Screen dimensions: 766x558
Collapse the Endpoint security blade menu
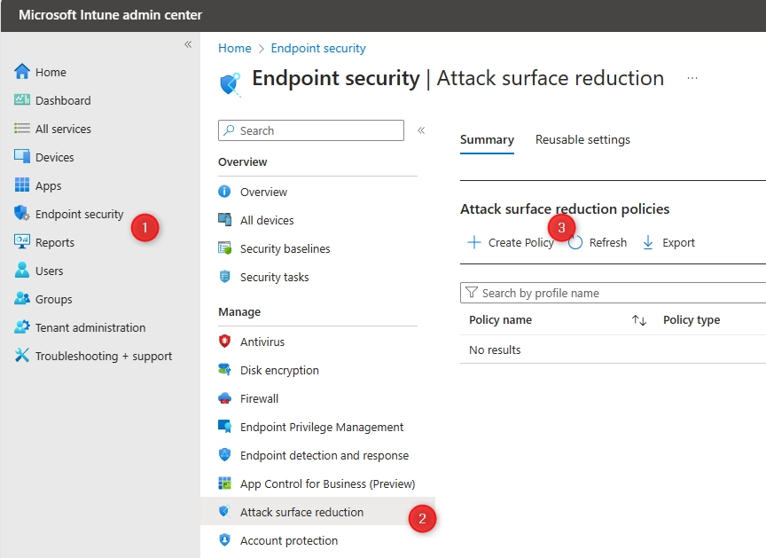pyautogui.click(x=422, y=130)
